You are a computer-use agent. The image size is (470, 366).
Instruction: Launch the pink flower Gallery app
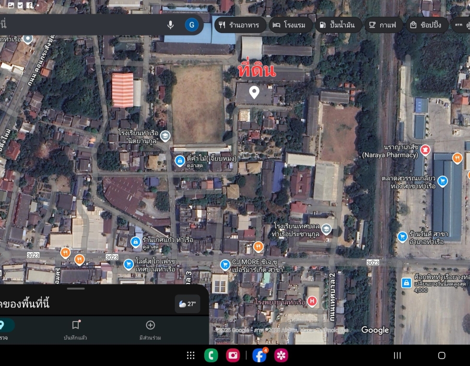tap(281, 356)
